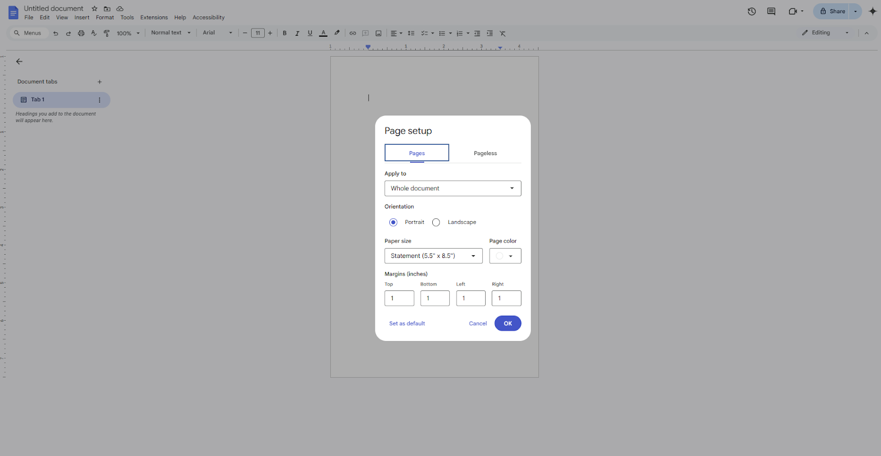Select the Pages tab
The width and height of the screenshot is (881, 456).
417,153
